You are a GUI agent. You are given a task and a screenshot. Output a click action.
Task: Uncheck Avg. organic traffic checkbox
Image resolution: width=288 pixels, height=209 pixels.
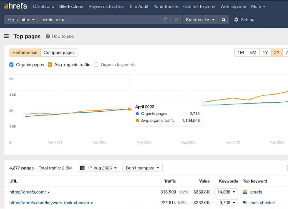click(x=50, y=65)
